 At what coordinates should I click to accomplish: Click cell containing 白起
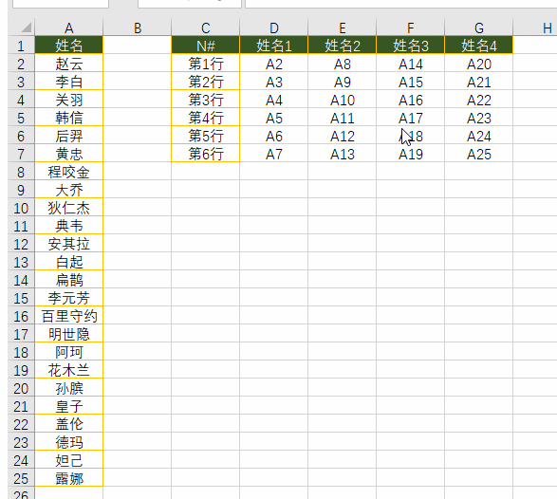coord(69,262)
